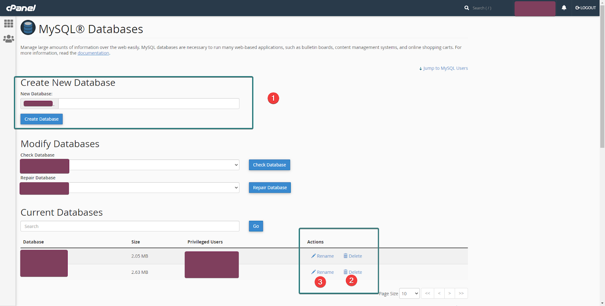Jump to MySQL Users link
Image resolution: width=605 pixels, height=306 pixels.
pyautogui.click(x=444, y=68)
